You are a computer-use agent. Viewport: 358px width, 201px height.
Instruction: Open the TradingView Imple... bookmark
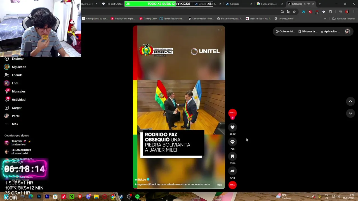[x=123, y=19]
